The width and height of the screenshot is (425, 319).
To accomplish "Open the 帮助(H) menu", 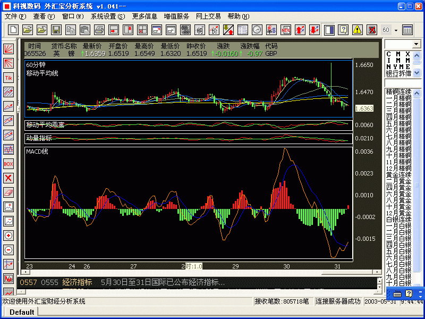I will click(x=239, y=16).
